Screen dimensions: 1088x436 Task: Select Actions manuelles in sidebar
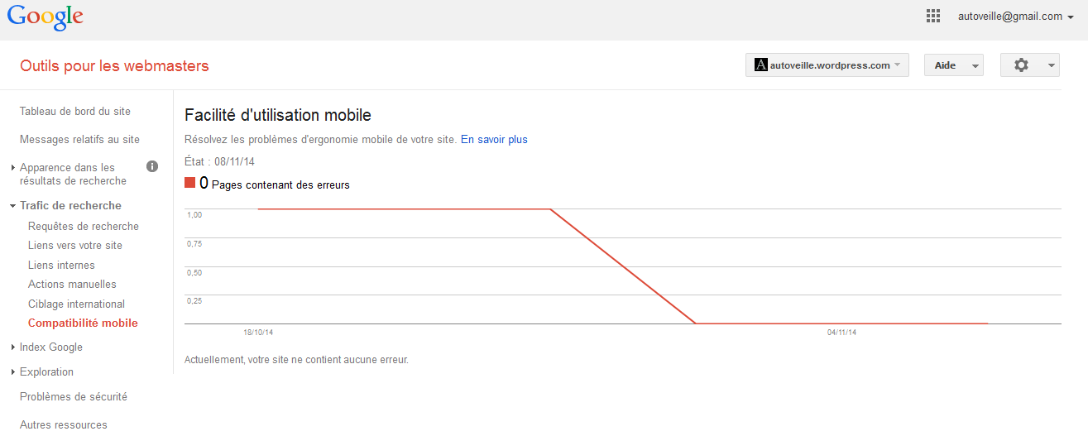72,285
